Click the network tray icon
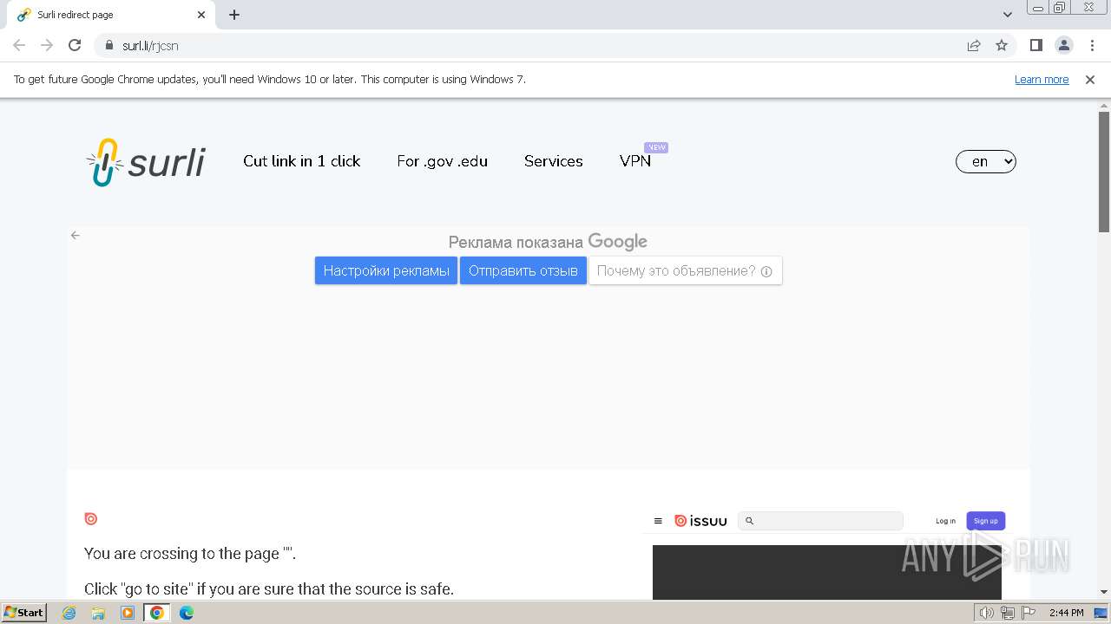The height and width of the screenshot is (624, 1111). (x=1008, y=613)
